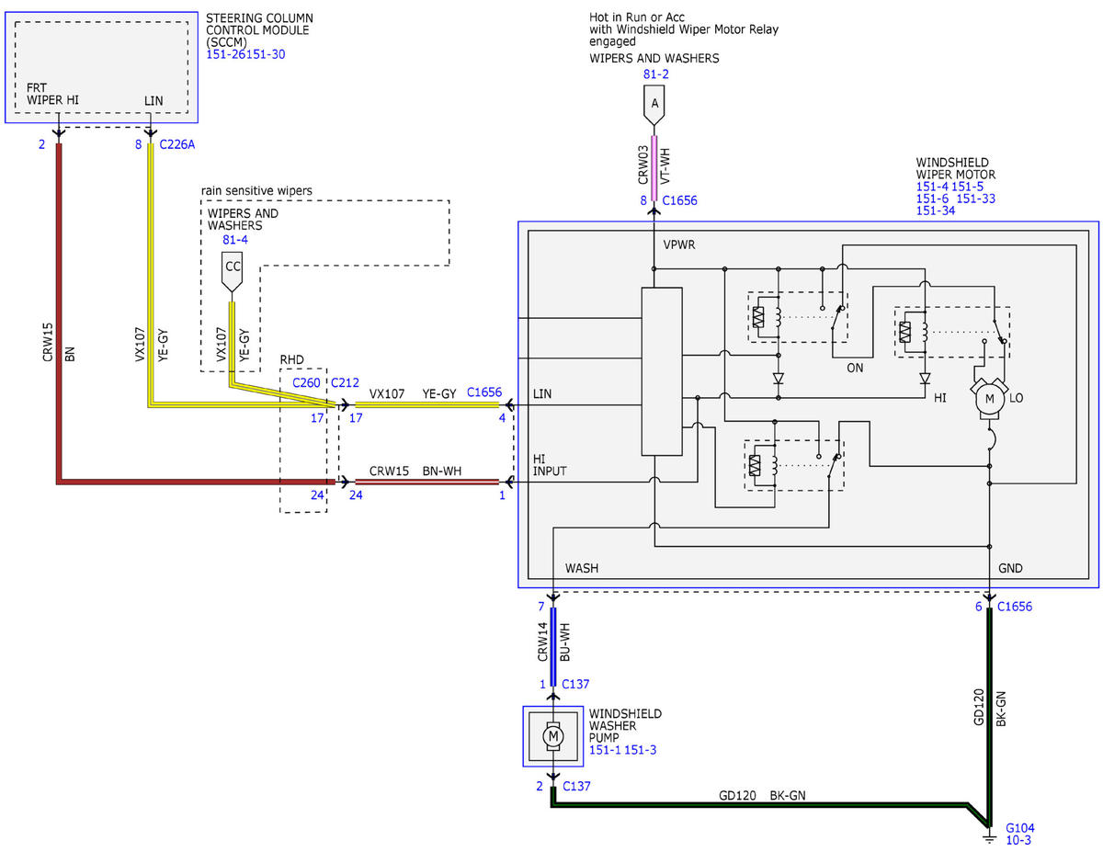
Task: Click the C212 connector label
Action: (x=346, y=382)
